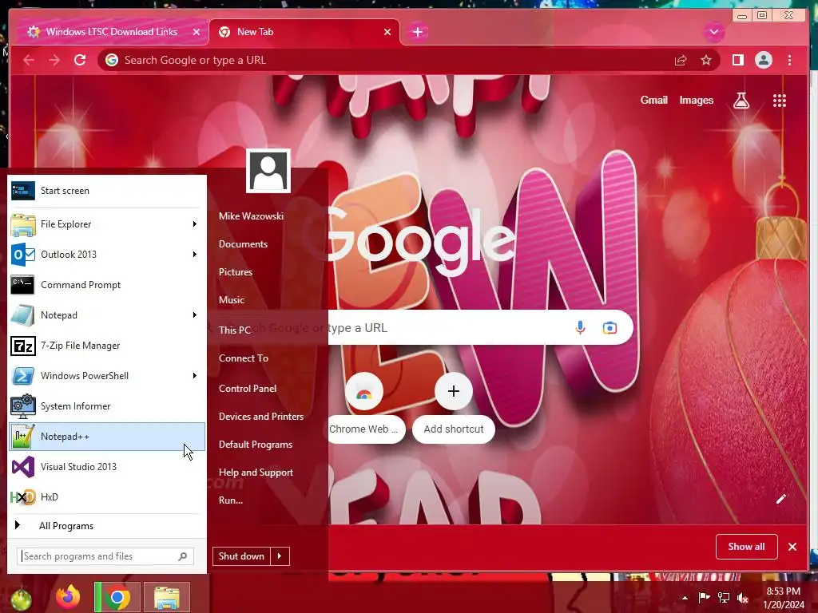Image resolution: width=818 pixels, height=613 pixels.
Task: Customize this page pencil icon
Action: tap(781, 500)
